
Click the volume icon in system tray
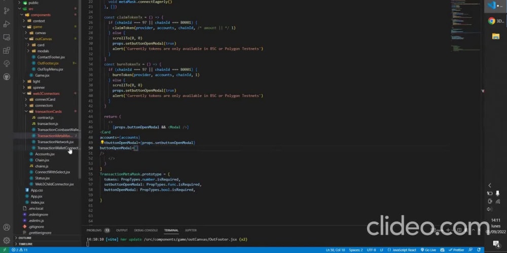click(490, 209)
